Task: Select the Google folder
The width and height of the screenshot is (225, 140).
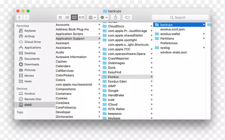Action: click(127, 91)
